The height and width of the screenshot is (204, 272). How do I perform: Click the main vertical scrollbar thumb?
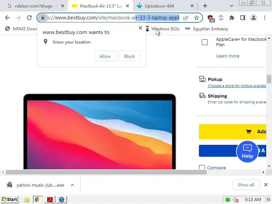269,79
